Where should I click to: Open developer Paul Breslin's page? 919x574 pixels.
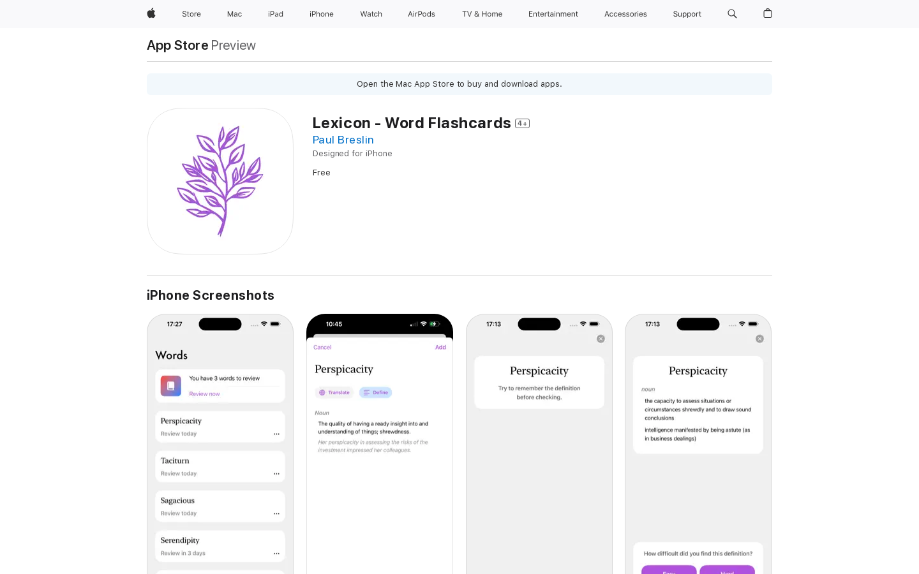(343, 140)
